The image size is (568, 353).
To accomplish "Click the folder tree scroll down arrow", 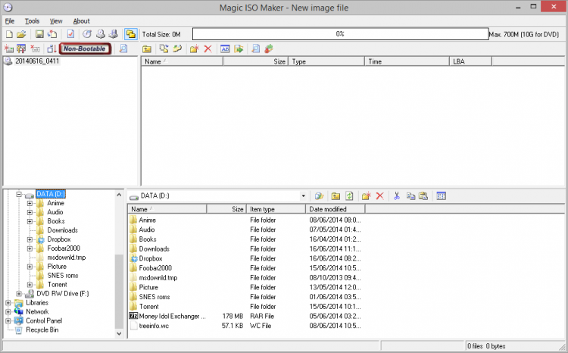I will 119,333.
